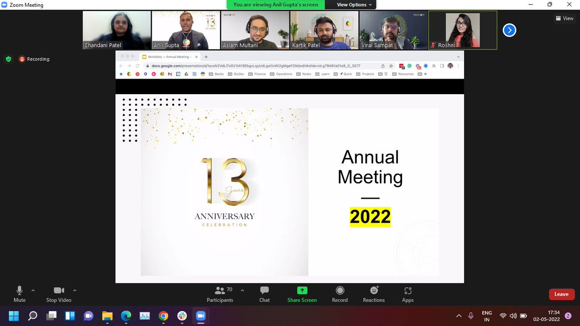Click the highlighted 2022 text on the slide
580x326 pixels.
point(370,216)
